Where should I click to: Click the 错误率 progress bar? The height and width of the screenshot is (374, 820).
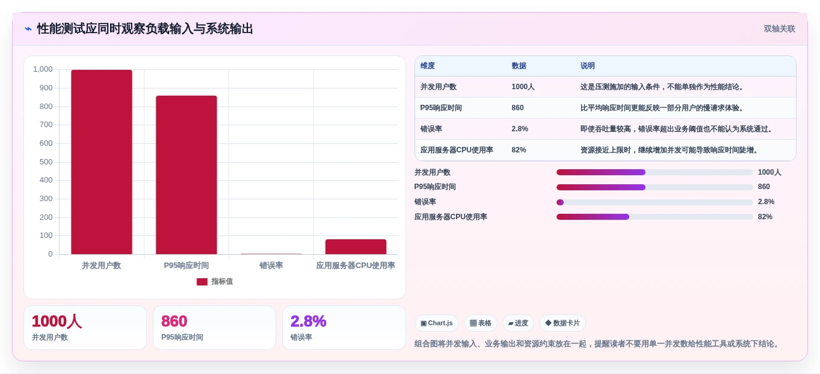(655, 202)
